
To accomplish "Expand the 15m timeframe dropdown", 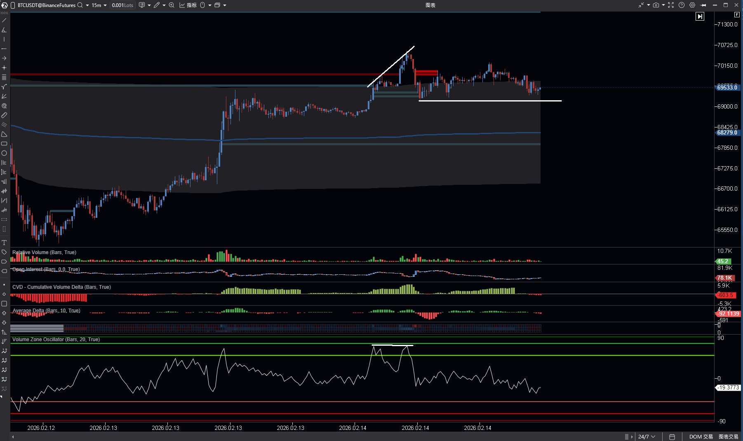I will tap(99, 5).
